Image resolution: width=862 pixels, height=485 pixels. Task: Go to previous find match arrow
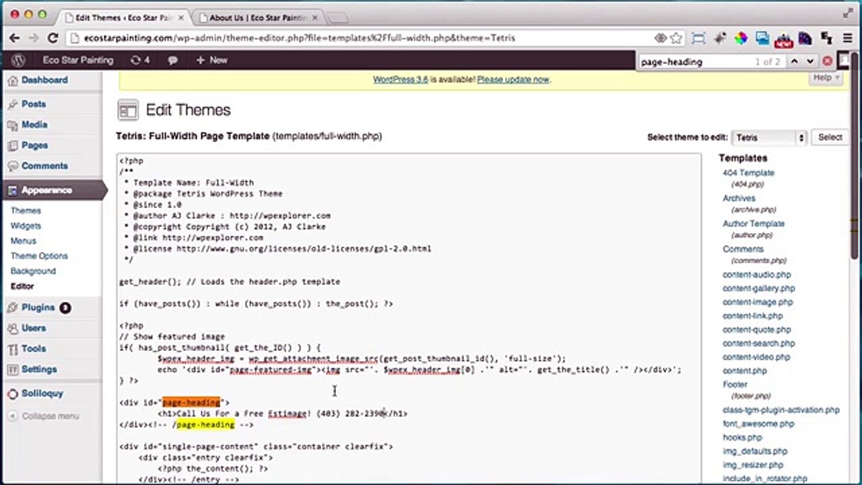coord(794,61)
